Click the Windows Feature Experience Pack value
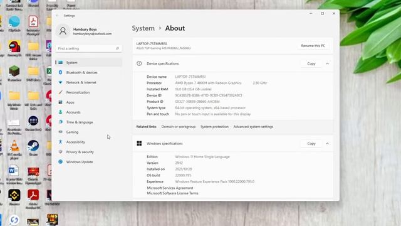401x226 pixels. [x=214, y=181]
